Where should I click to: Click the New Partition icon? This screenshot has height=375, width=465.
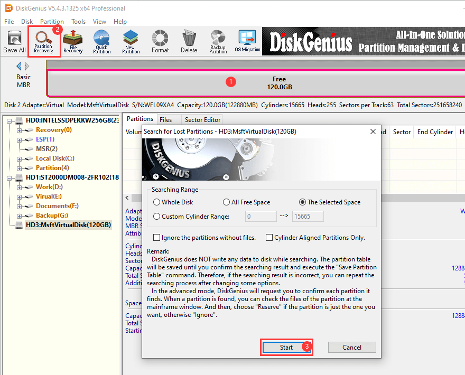(x=131, y=42)
